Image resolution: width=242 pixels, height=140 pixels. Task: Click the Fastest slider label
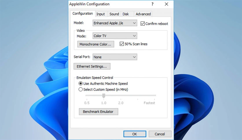coord(149,103)
